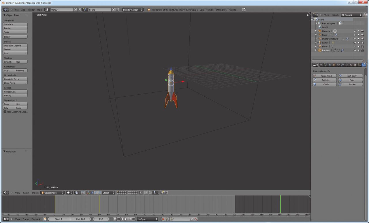Screen dimensions: 369x223
Task: Toggle automatic keyframe record button
Action: click(163, 219)
